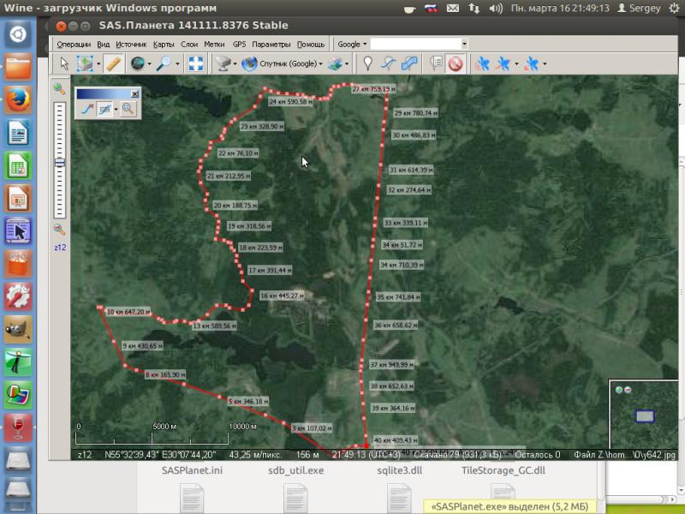Expand the search field history arrow
This screenshot has width=685, height=514.
click(464, 45)
